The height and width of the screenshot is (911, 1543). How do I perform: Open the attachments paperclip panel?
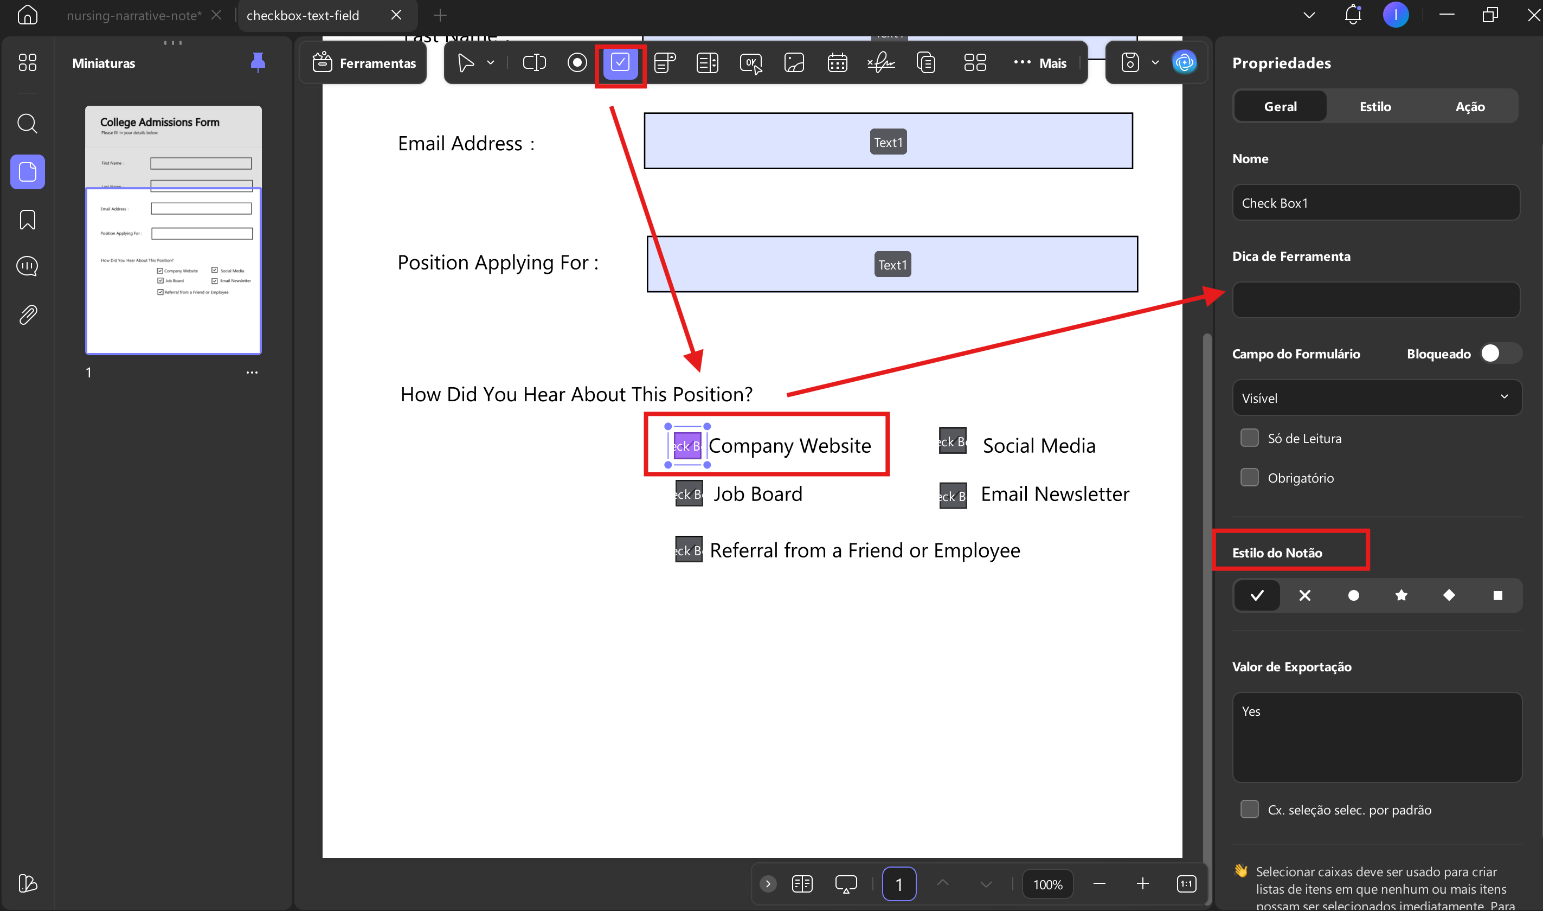pos(27,315)
